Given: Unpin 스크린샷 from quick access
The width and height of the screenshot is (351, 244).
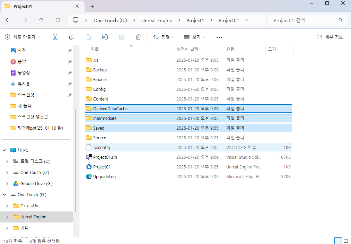Looking at the screenshot, I should coord(70,95).
